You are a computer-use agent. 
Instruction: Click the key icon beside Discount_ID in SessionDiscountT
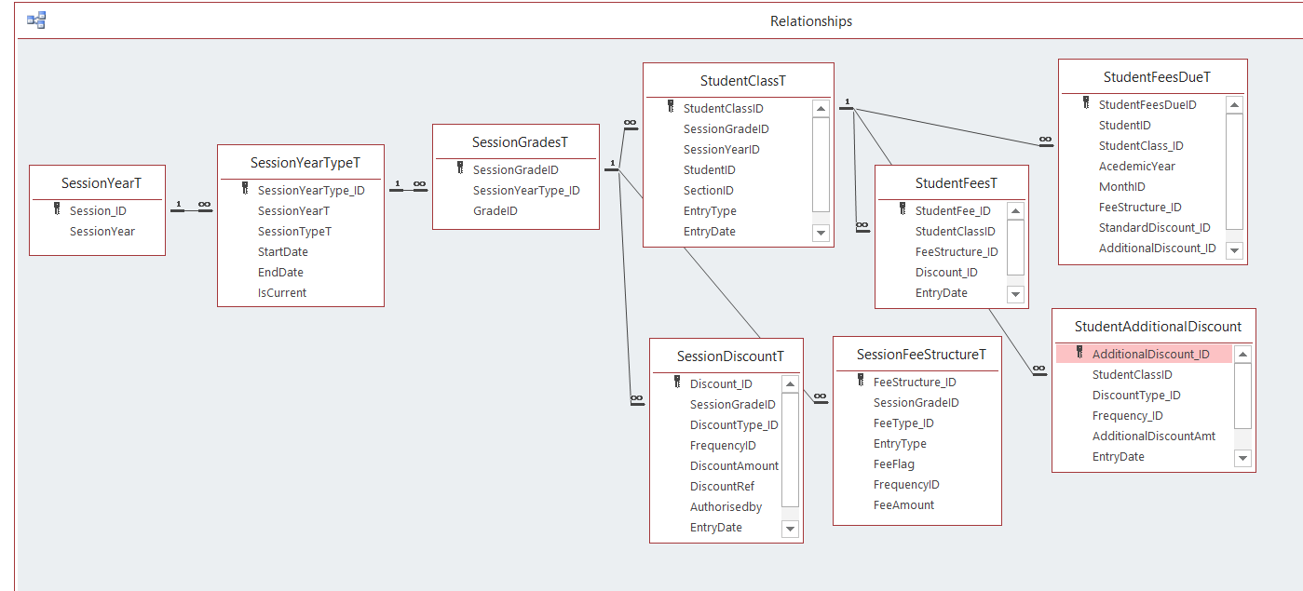click(x=677, y=383)
